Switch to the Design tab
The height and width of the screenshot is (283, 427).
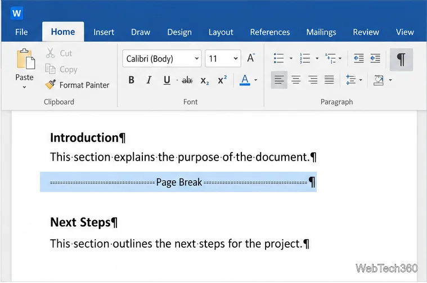click(x=179, y=32)
